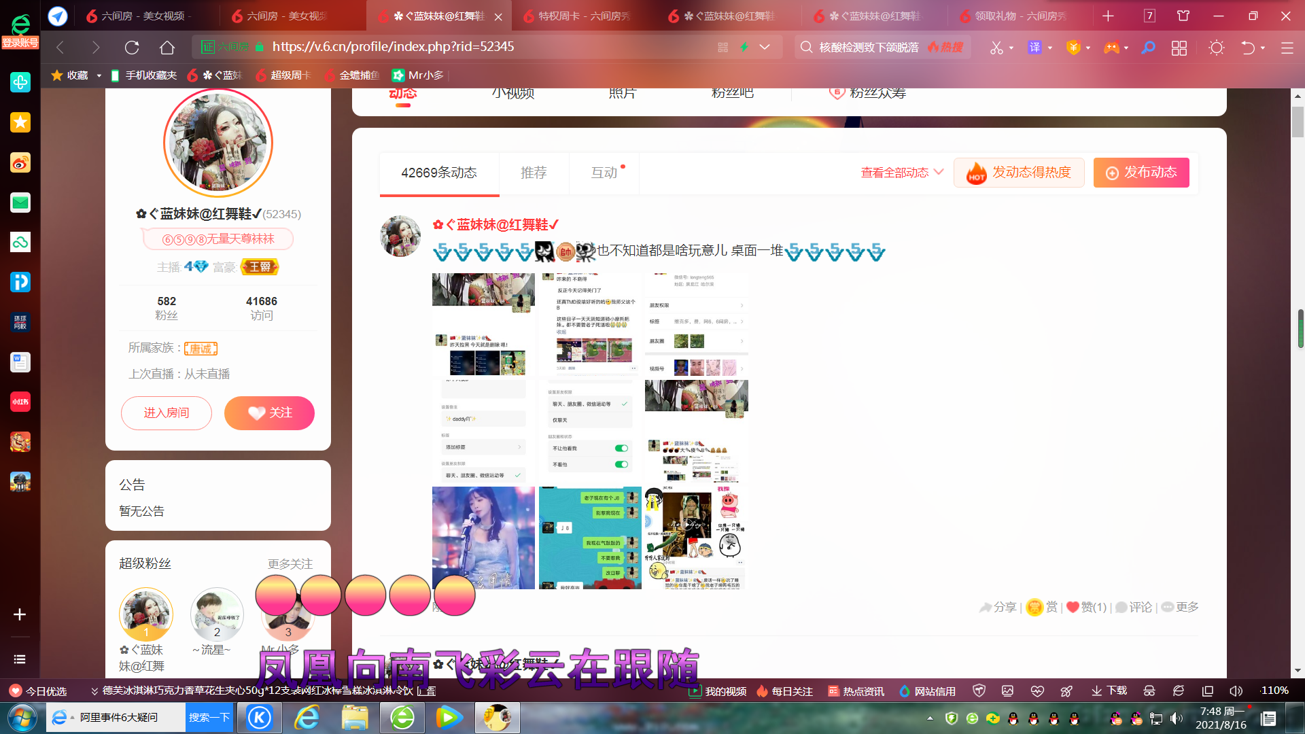Toggle night mode sun icon
The image size is (1305, 734).
tap(1217, 48)
